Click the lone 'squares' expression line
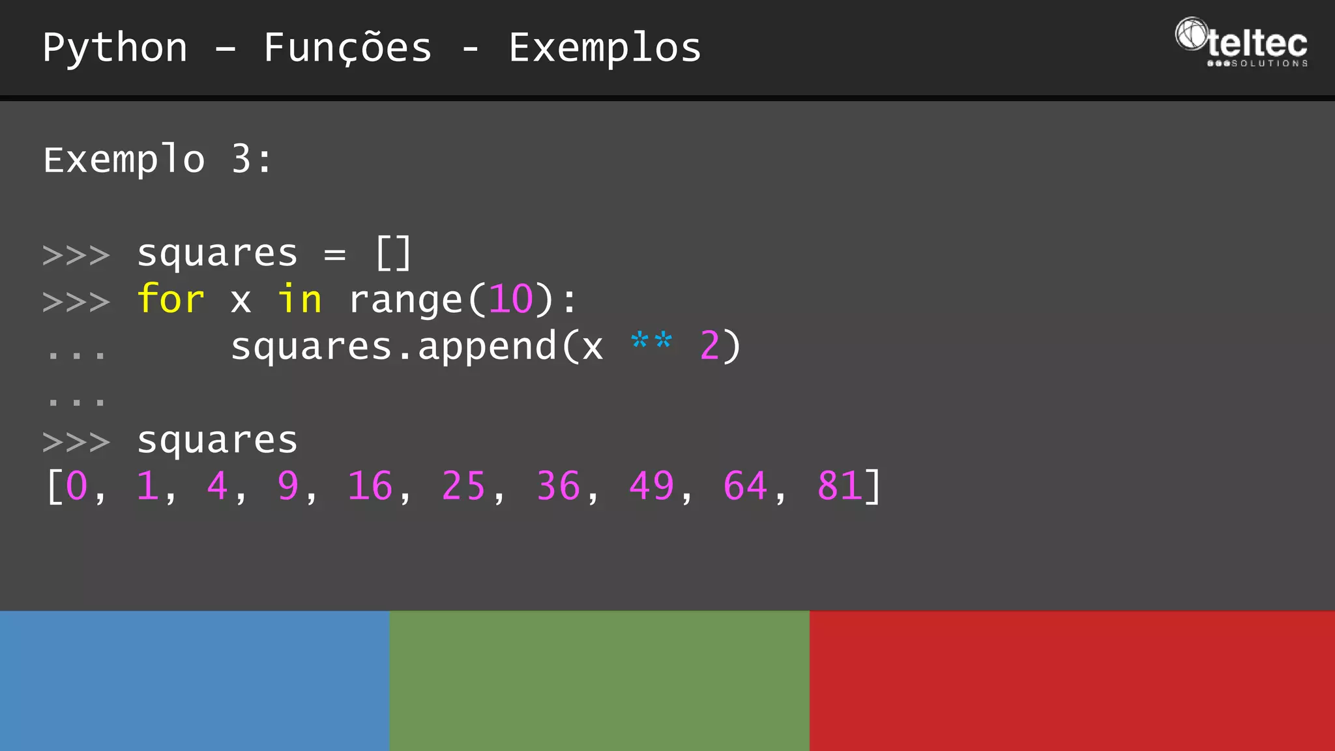This screenshot has width=1335, height=751. 217,440
